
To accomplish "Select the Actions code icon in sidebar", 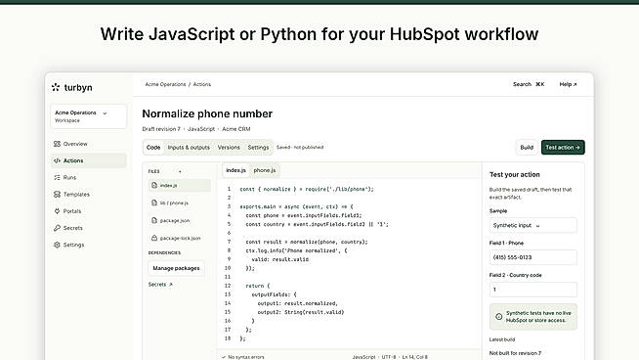I will tap(57, 160).
